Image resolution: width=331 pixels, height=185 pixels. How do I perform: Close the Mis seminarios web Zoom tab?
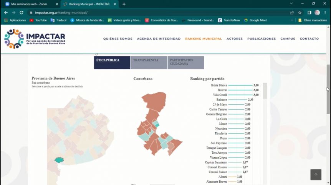[57, 4]
